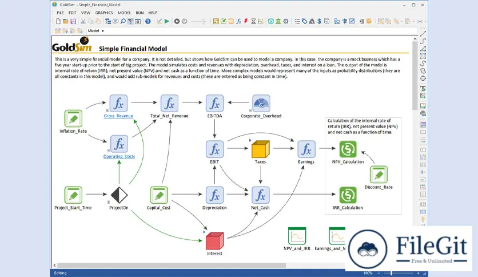
Task: Open the VIEW menu
Action: pos(86,13)
